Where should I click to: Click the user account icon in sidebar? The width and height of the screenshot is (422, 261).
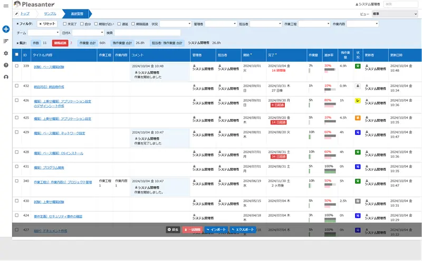pyautogui.click(x=6, y=77)
